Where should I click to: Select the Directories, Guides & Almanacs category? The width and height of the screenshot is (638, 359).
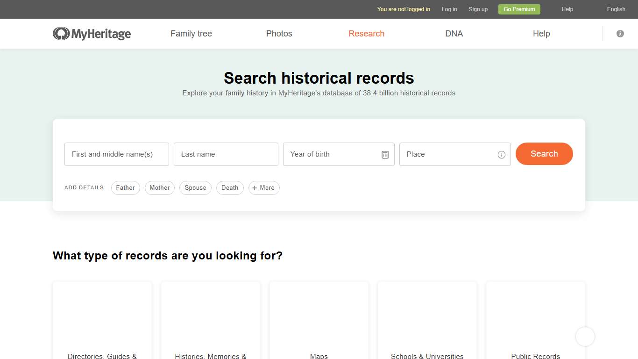(102, 323)
